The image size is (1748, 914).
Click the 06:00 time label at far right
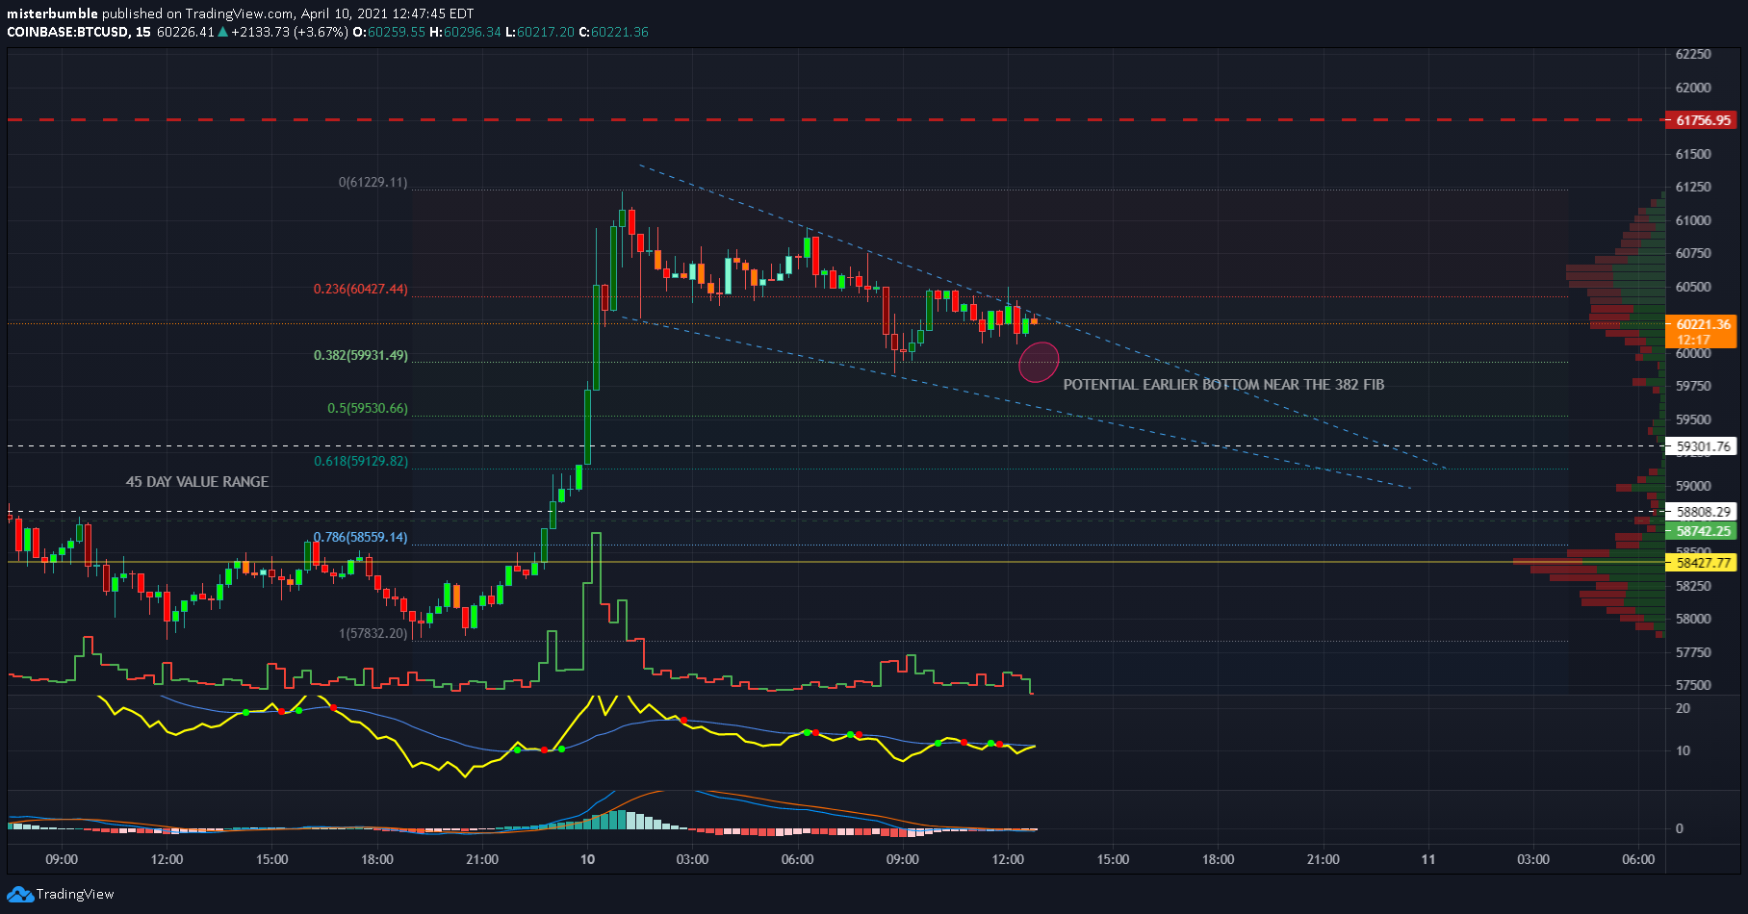coord(1638,859)
